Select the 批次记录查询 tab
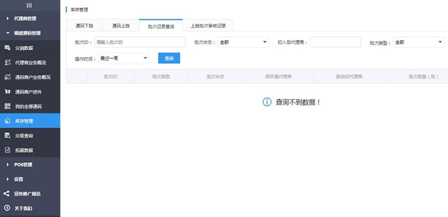The image size is (448, 217). pyautogui.click(x=161, y=26)
